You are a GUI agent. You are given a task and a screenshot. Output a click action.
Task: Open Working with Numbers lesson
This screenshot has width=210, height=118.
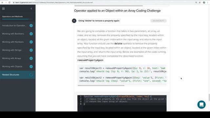[13, 42]
